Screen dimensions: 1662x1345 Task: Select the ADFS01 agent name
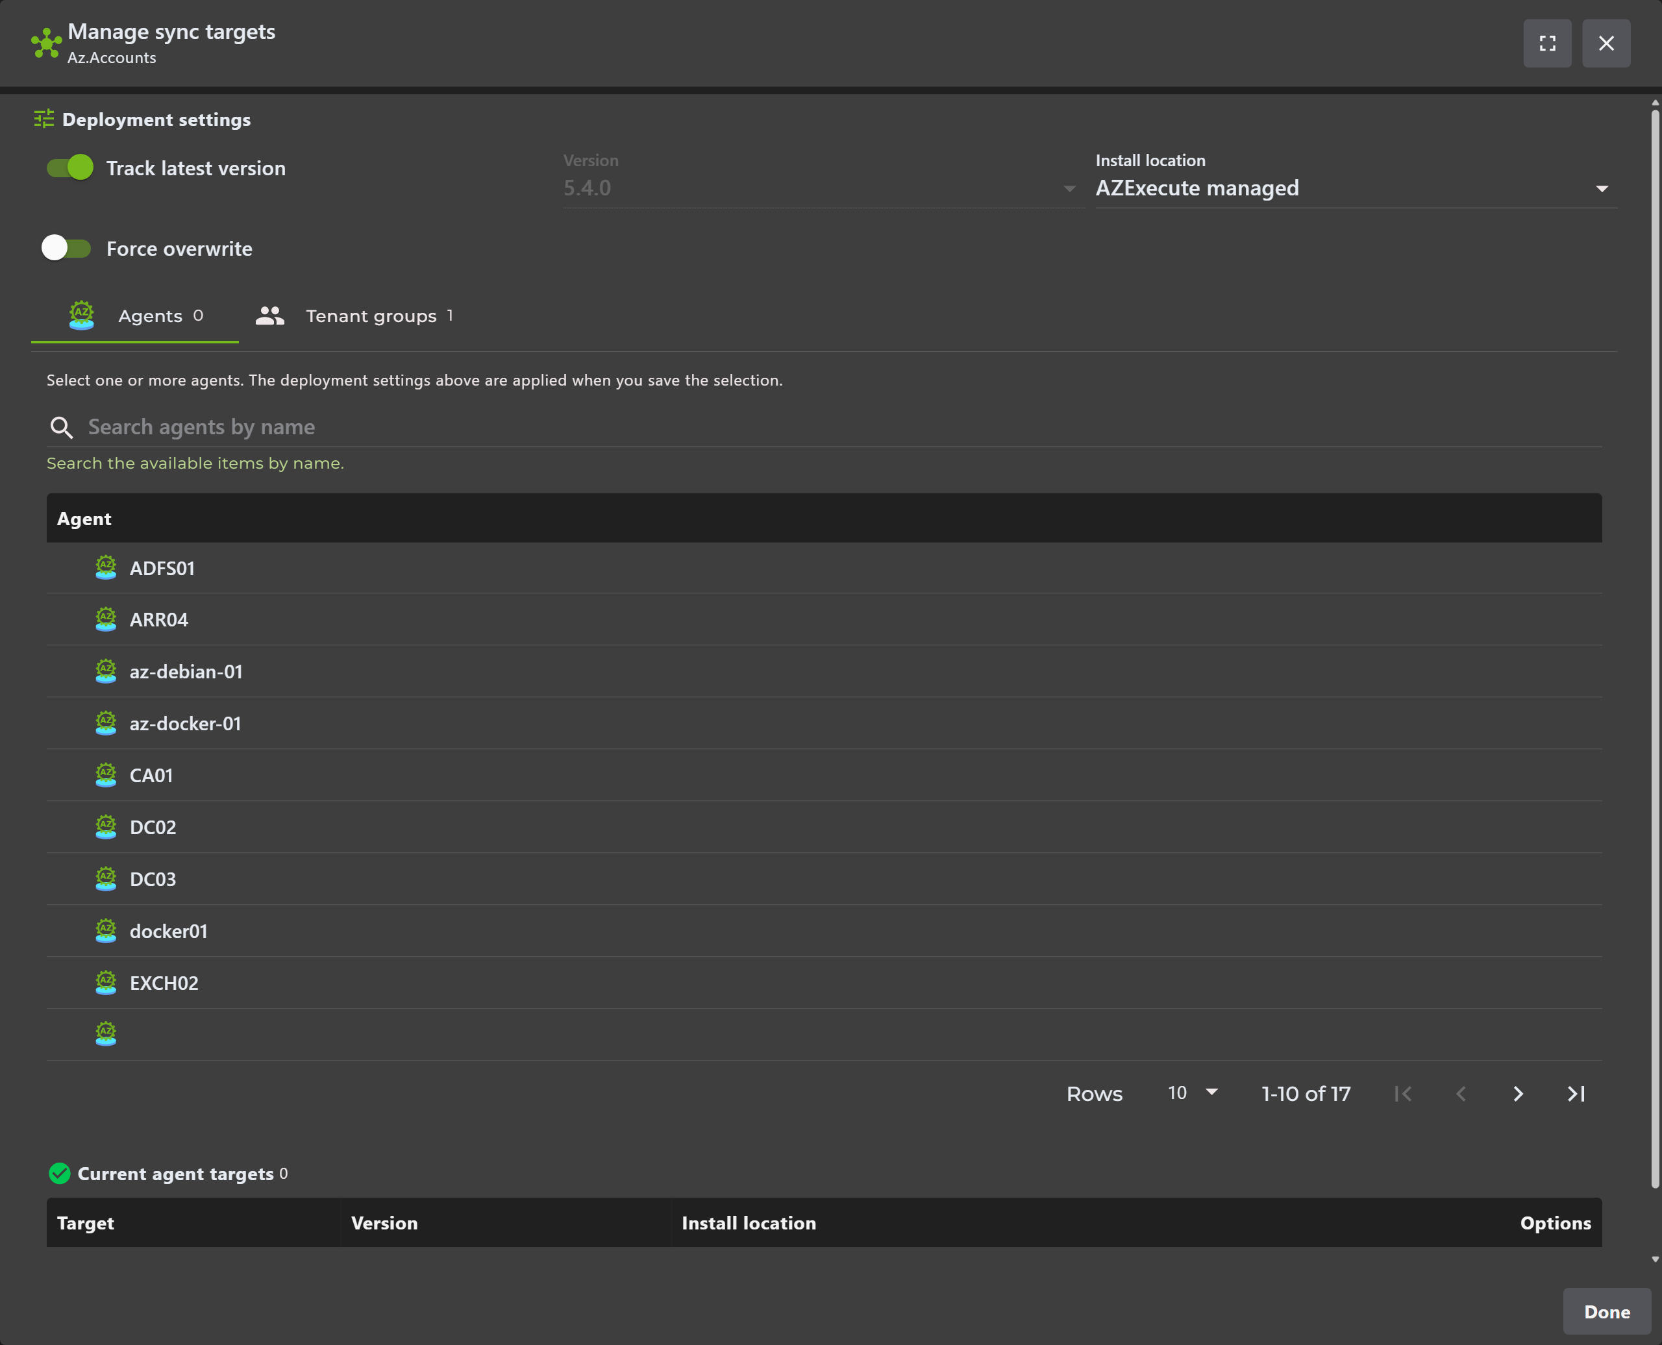[x=162, y=568]
